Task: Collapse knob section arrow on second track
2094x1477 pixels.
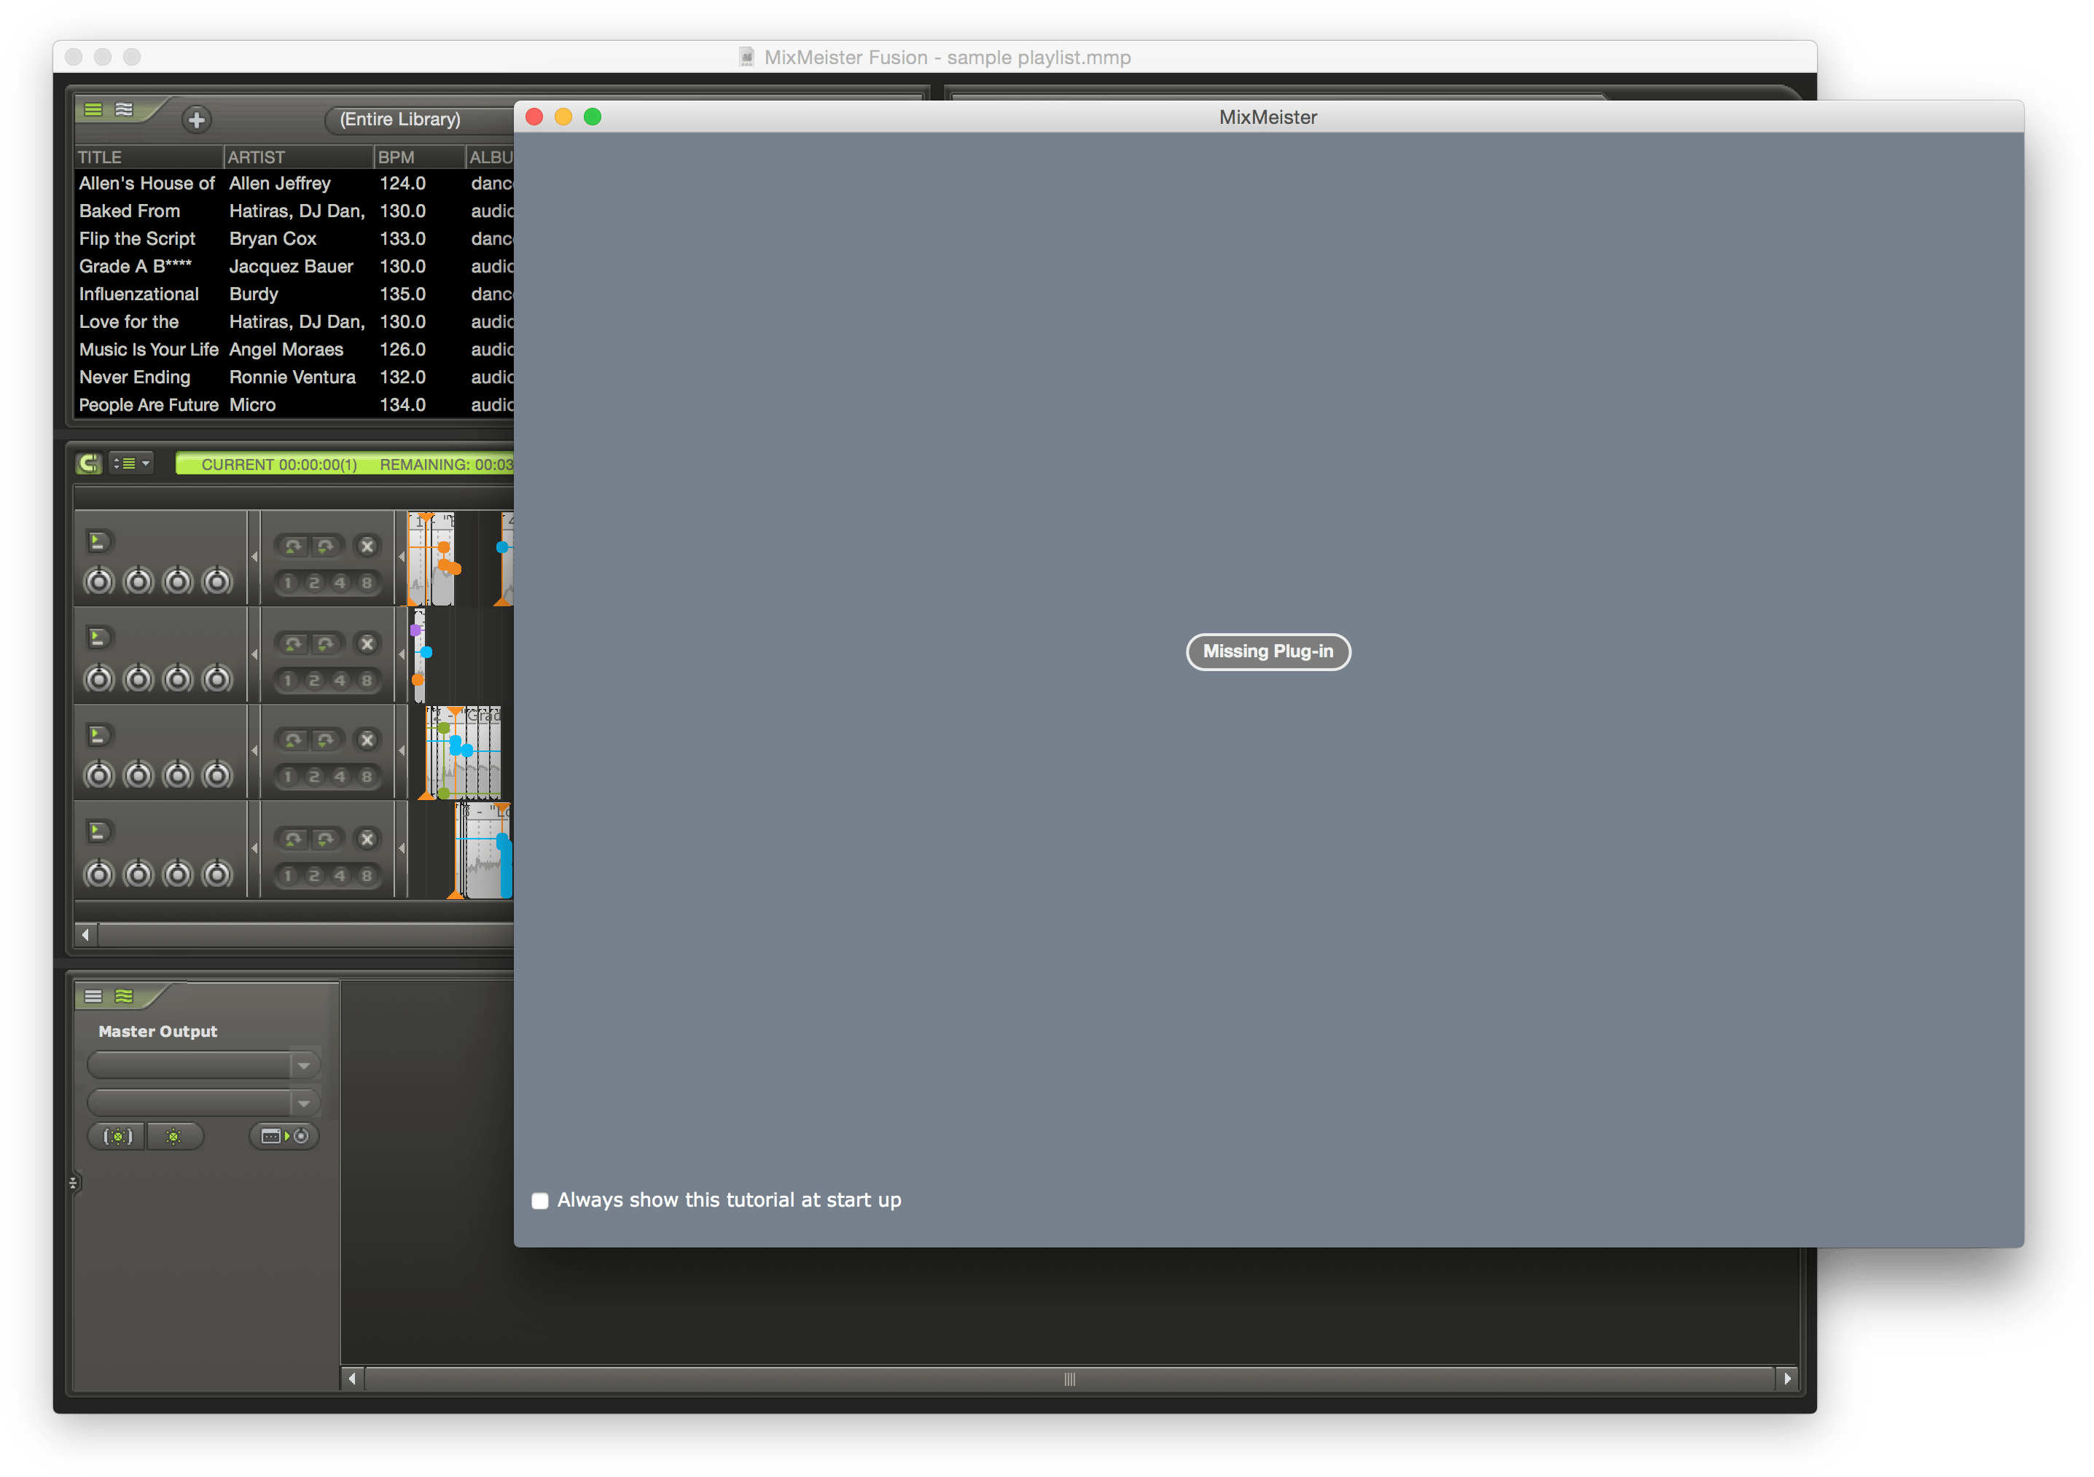Action: tap(254, 654)
